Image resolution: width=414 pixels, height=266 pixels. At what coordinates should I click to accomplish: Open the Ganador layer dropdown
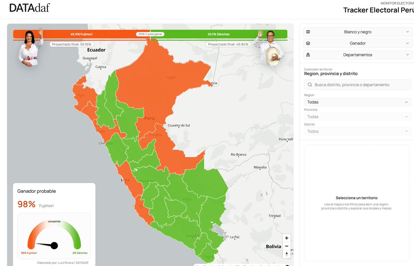point(358,43)
